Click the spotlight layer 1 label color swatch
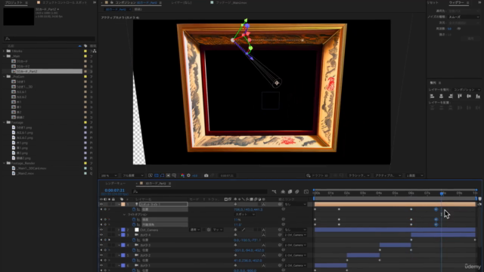The height and width of the screenshot is (272, 484). pos(123,204)
